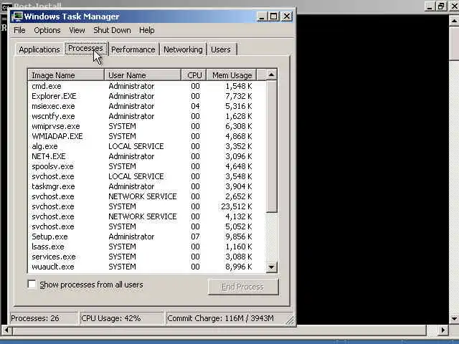Select the wmiprvse.exe process
The image size is (459, 344).
coord(146,126)
